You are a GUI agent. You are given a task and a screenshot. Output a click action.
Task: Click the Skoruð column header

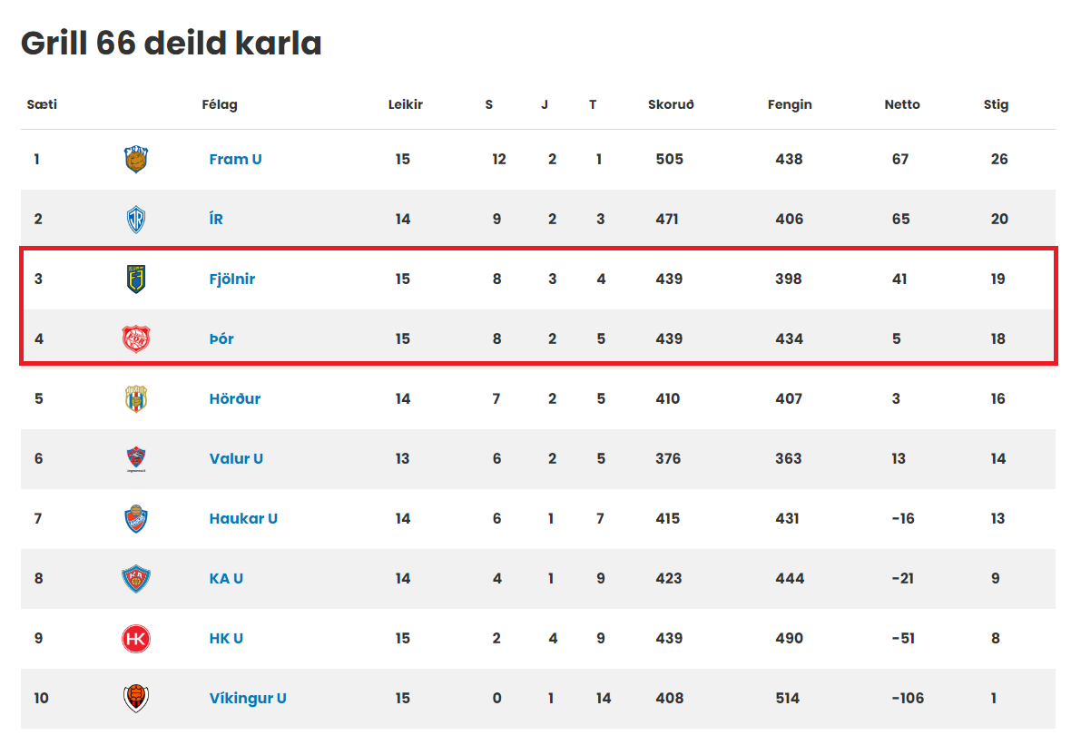671,104
